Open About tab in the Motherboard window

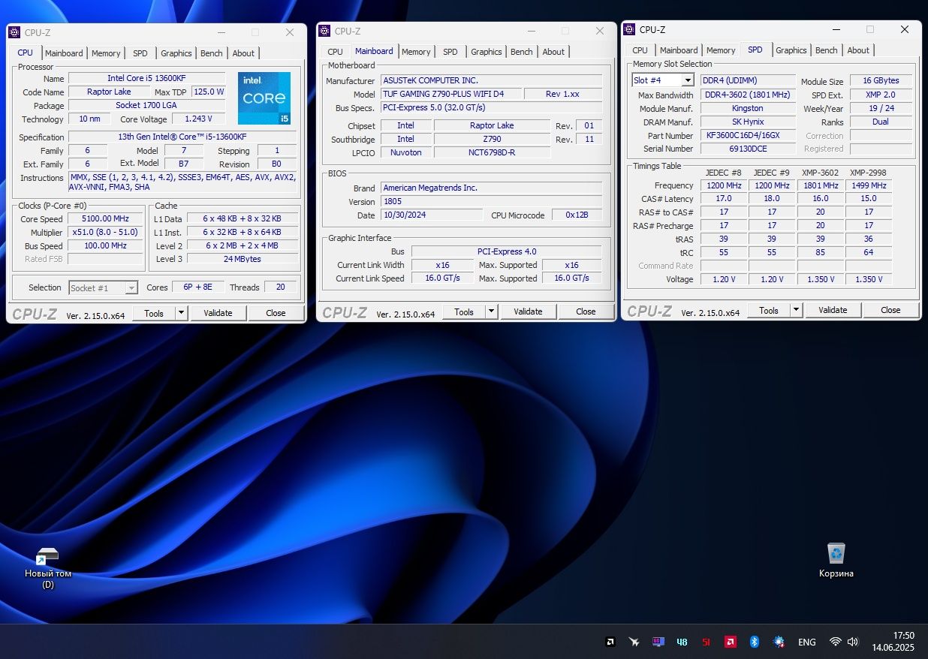point(553,52)
